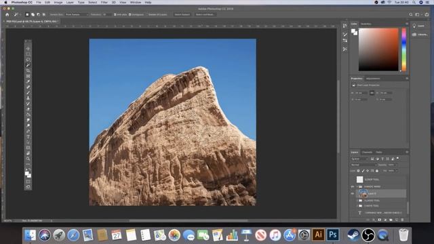
Task: Open OBS from the dock
Action: (368, 235)
